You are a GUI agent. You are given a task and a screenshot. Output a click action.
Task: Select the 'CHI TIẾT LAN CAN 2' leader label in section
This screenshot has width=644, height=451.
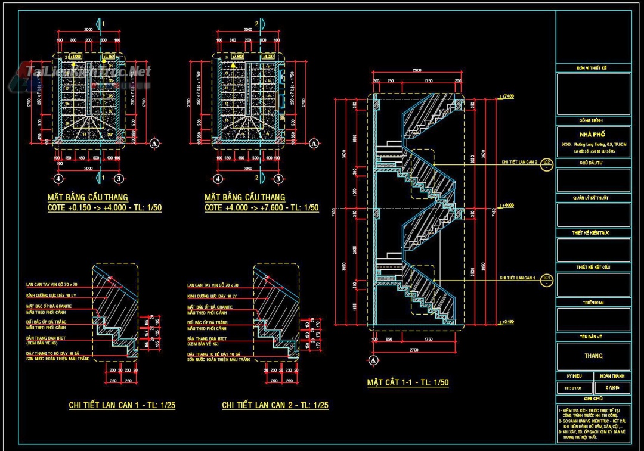(x=519, y=162)
